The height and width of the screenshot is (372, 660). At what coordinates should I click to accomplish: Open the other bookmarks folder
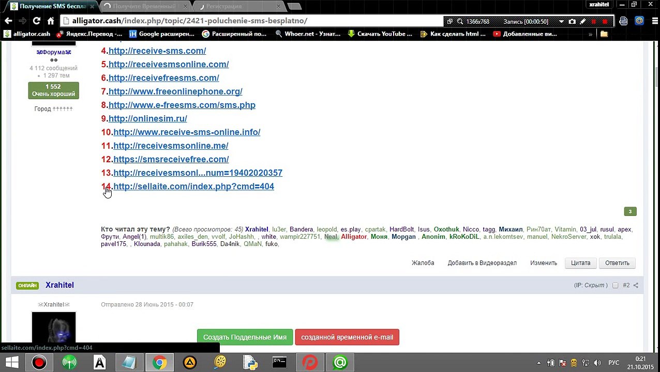pyautogui.click(x=604, y=34)
